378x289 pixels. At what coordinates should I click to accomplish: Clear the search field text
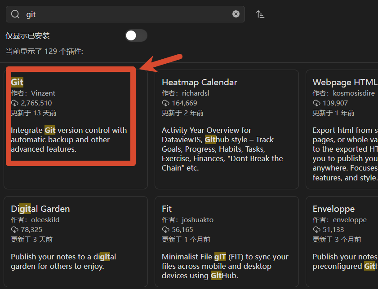236,14
